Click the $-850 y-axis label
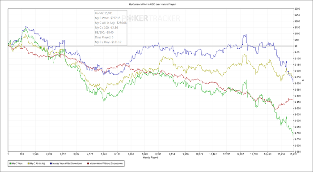Image resolution: width=313 pixels, height=172 pixels. [x=298, y=151]
